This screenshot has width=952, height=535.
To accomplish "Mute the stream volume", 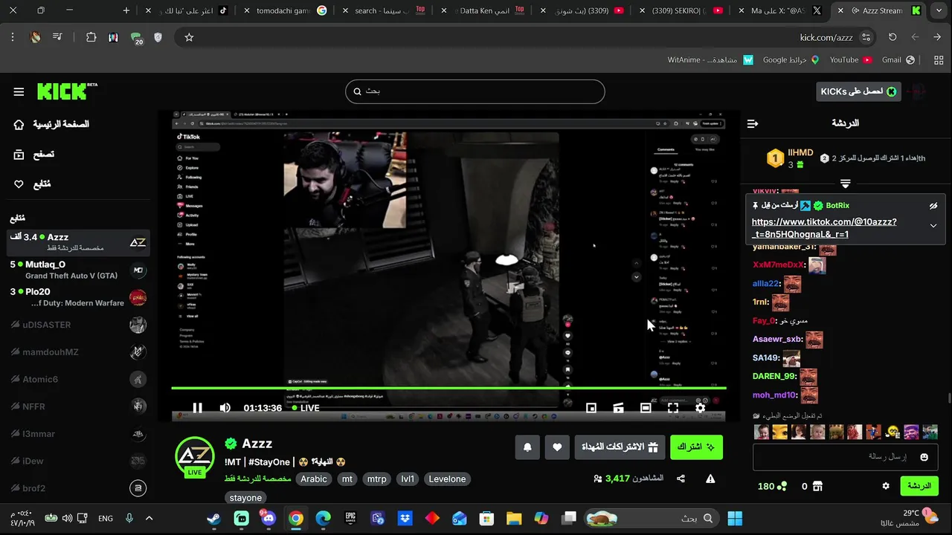I will (x=225, y=408).
